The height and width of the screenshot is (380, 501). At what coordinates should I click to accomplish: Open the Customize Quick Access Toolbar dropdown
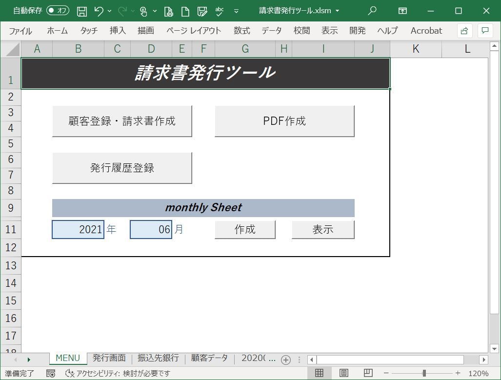pos(237,11)
